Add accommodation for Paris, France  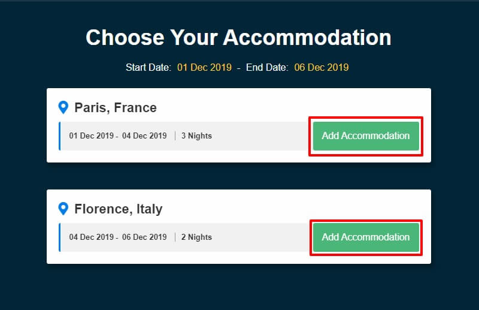[x=365, y=136]
